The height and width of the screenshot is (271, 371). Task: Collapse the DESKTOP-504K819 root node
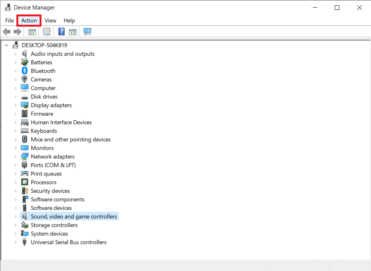[6, 45]
